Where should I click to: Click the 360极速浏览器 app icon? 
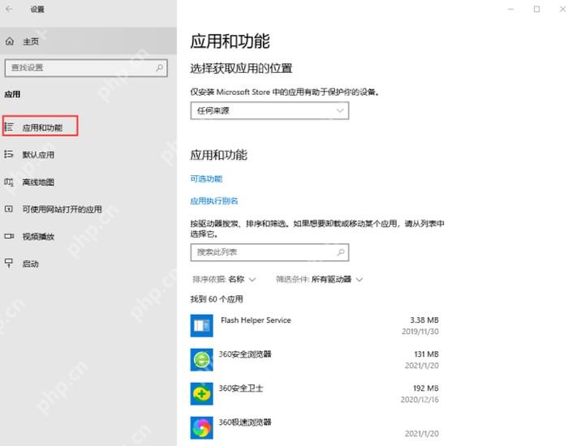pos(201,427)
